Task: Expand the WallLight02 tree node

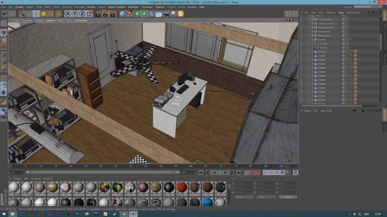Action: click(312, 32)
